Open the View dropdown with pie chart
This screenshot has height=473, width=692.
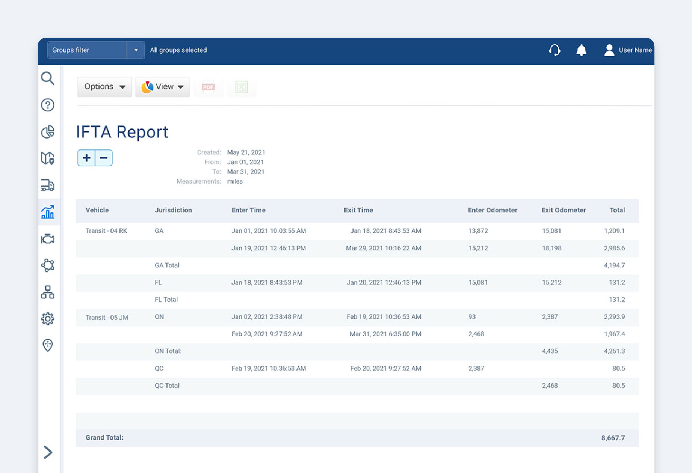pyautogui.click(x=162, y=87)
